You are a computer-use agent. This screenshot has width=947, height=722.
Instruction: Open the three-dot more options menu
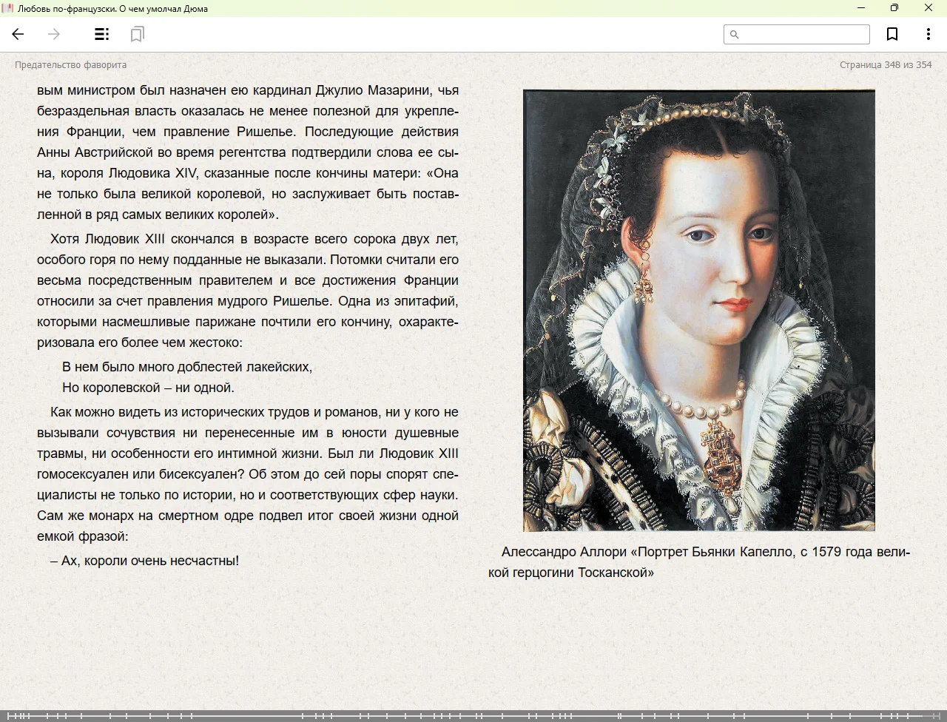(x=928, y=34)
